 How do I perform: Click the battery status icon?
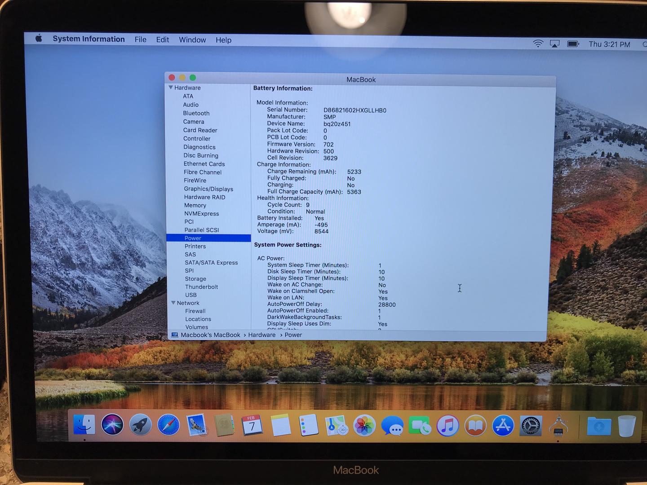[x=573, y=44]
